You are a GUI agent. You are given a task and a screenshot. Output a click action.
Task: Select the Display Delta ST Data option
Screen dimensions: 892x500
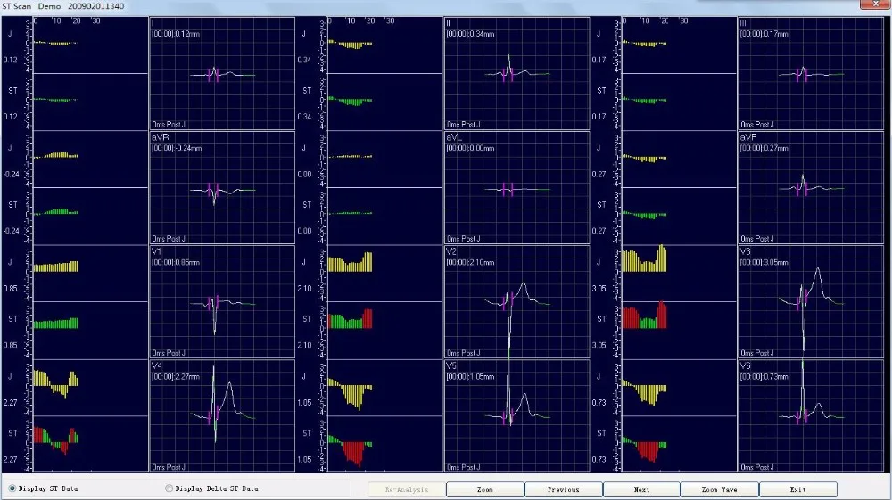(169, 488)
